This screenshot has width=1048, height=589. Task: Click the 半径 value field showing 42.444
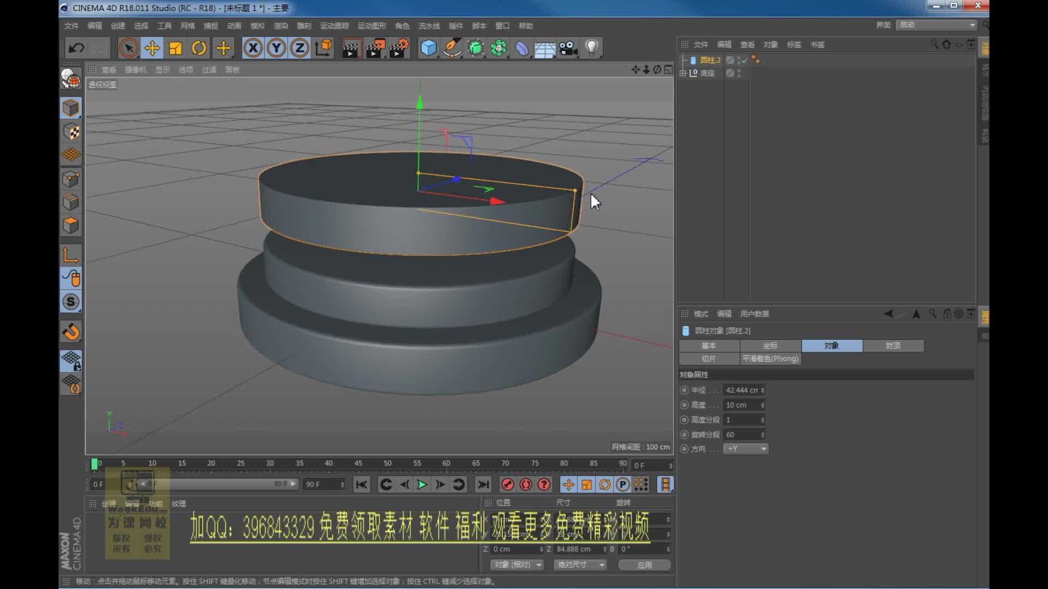coord(743,390)
